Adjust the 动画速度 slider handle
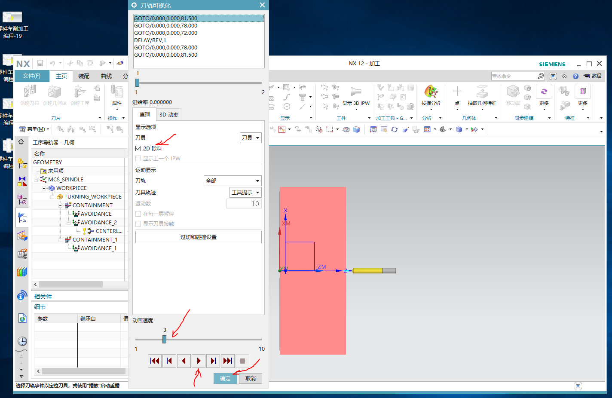Image resolution: width=612 pixels, height=398 pixels. click(x=164, y=339)
